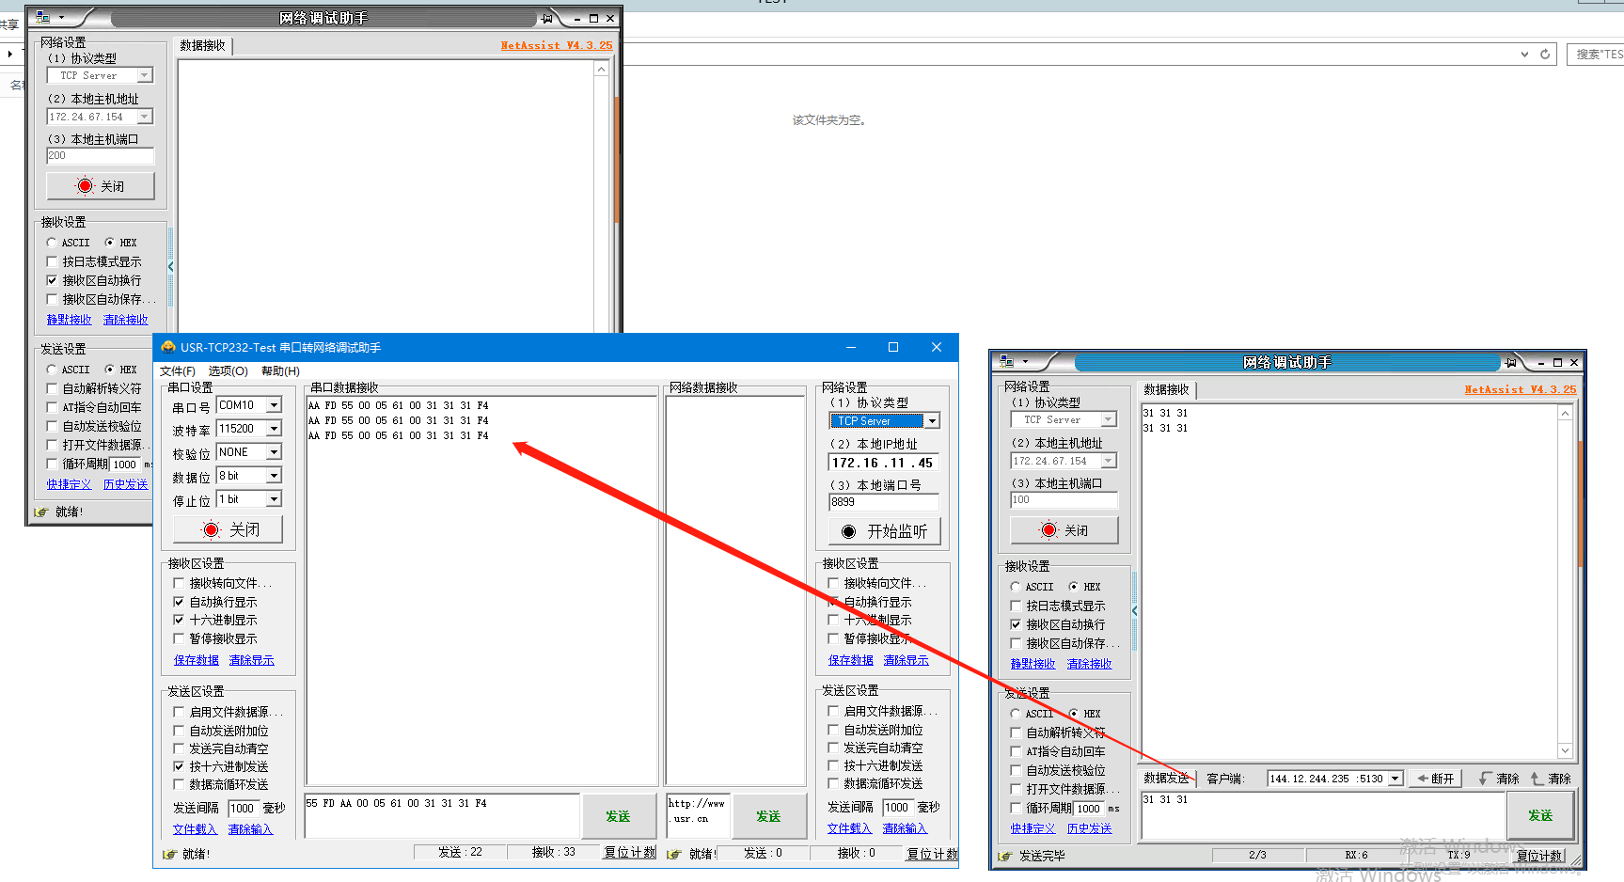The height and width of the screenshot is (882, 1624).
Task: Open 协议类型 TCP Server dropdown in USR window
Action: 932,421
